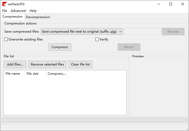Start compression with Compress! button

pos(60,47)
